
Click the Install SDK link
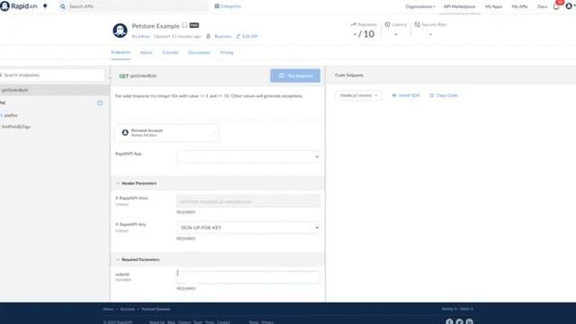[406, 95]
